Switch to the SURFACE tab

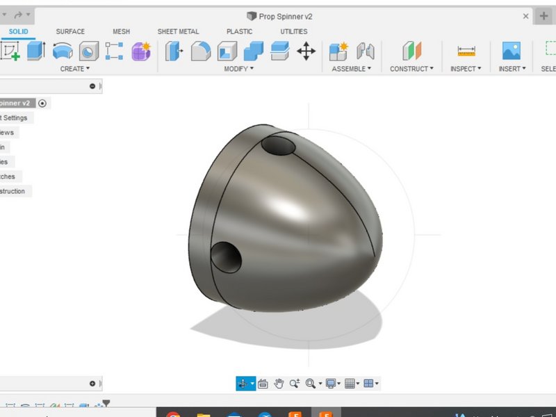[70, 31]
